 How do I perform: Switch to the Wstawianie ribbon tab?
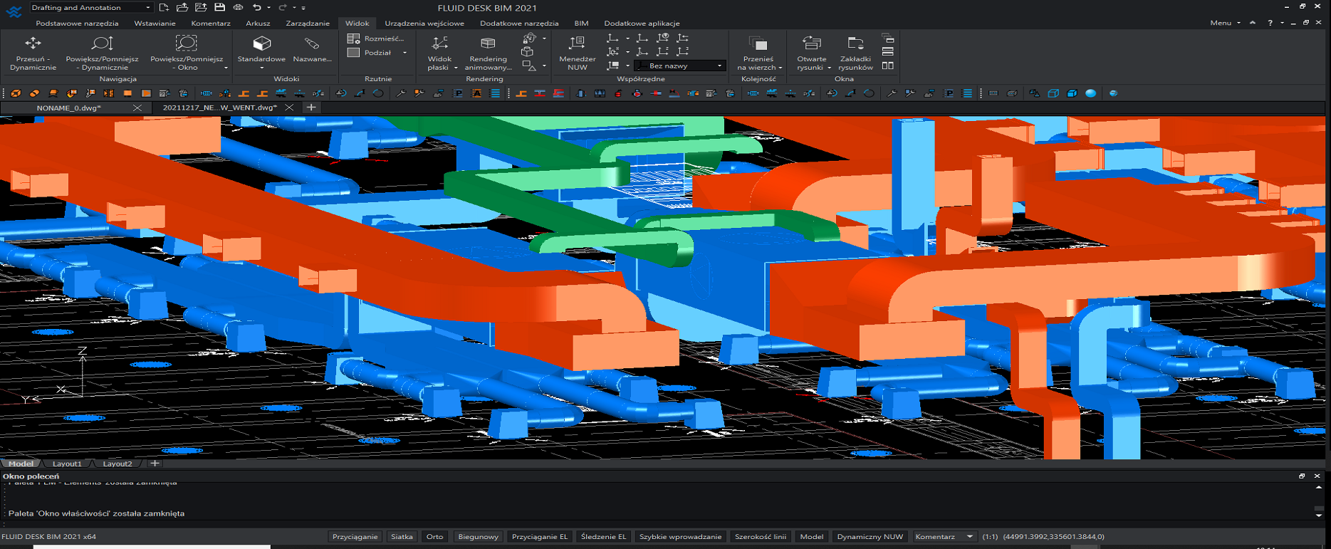click(155, 23)
